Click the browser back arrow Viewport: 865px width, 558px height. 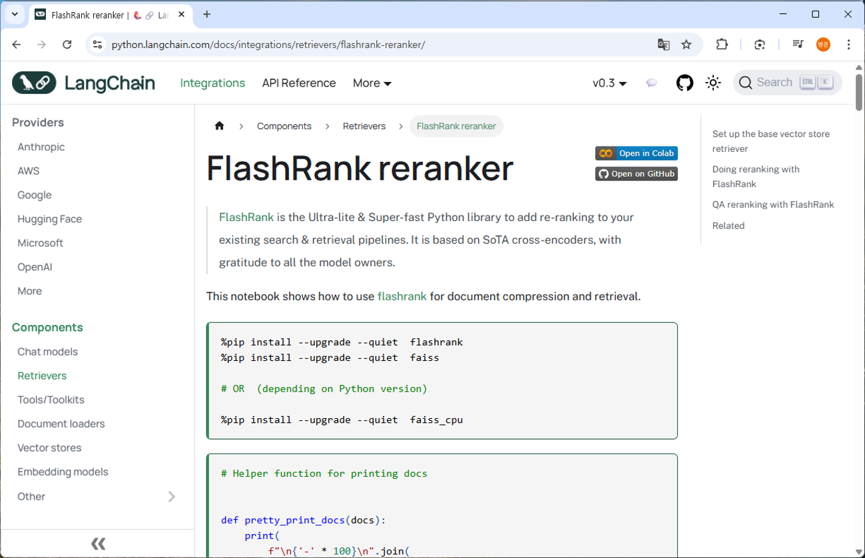[17, 45]
